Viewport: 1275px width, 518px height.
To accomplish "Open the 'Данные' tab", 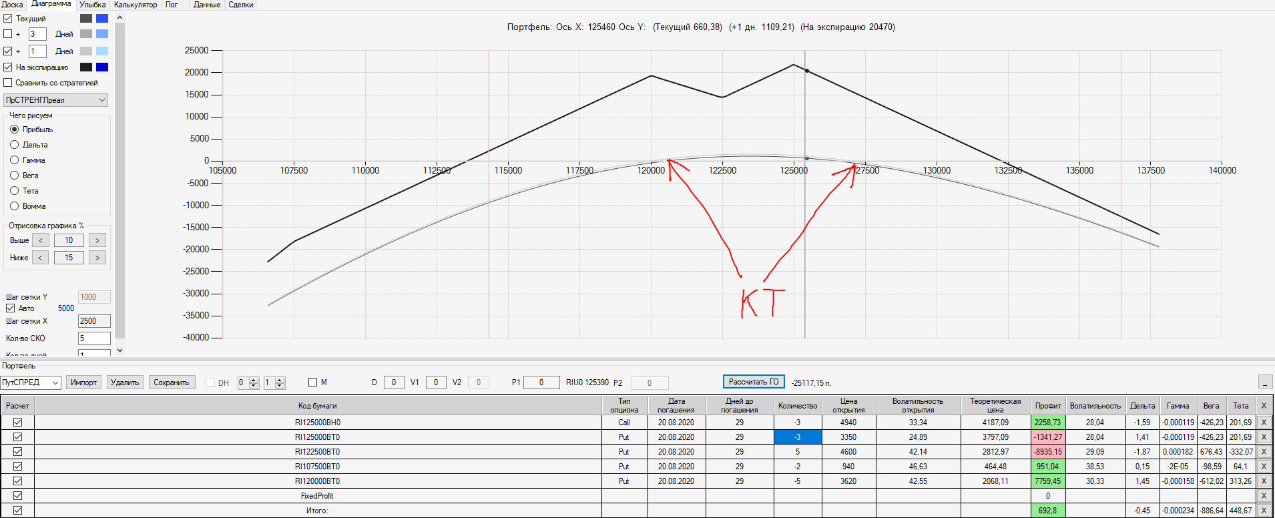I will [x=207, y=5].
